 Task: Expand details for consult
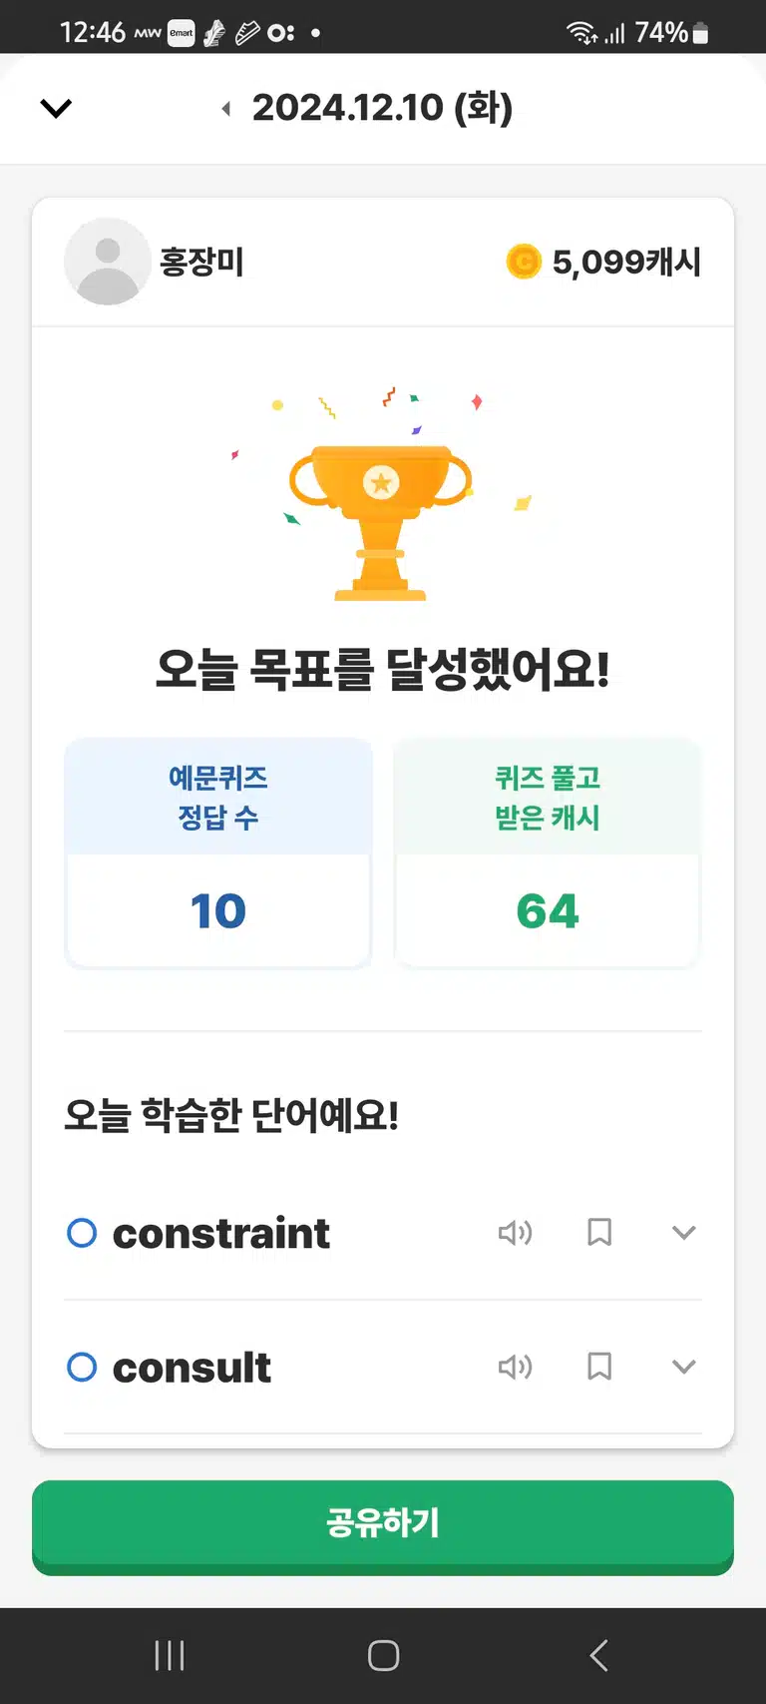click(x=683, y=1367)
